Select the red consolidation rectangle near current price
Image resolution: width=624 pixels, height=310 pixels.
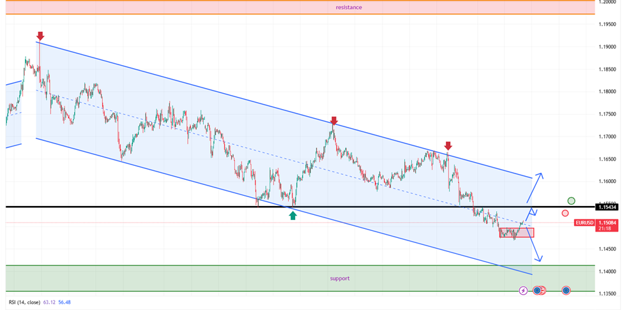pyautogui.click(x=516, y=233)
